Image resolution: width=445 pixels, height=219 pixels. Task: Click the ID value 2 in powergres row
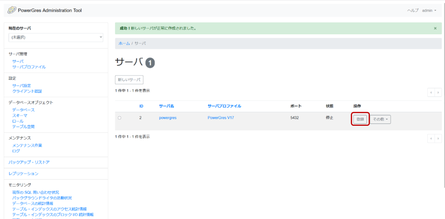[x=140, y=118]
